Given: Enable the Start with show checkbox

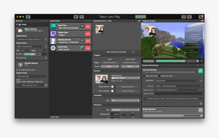Looking at the screenshot, I should tap(144, 76).
